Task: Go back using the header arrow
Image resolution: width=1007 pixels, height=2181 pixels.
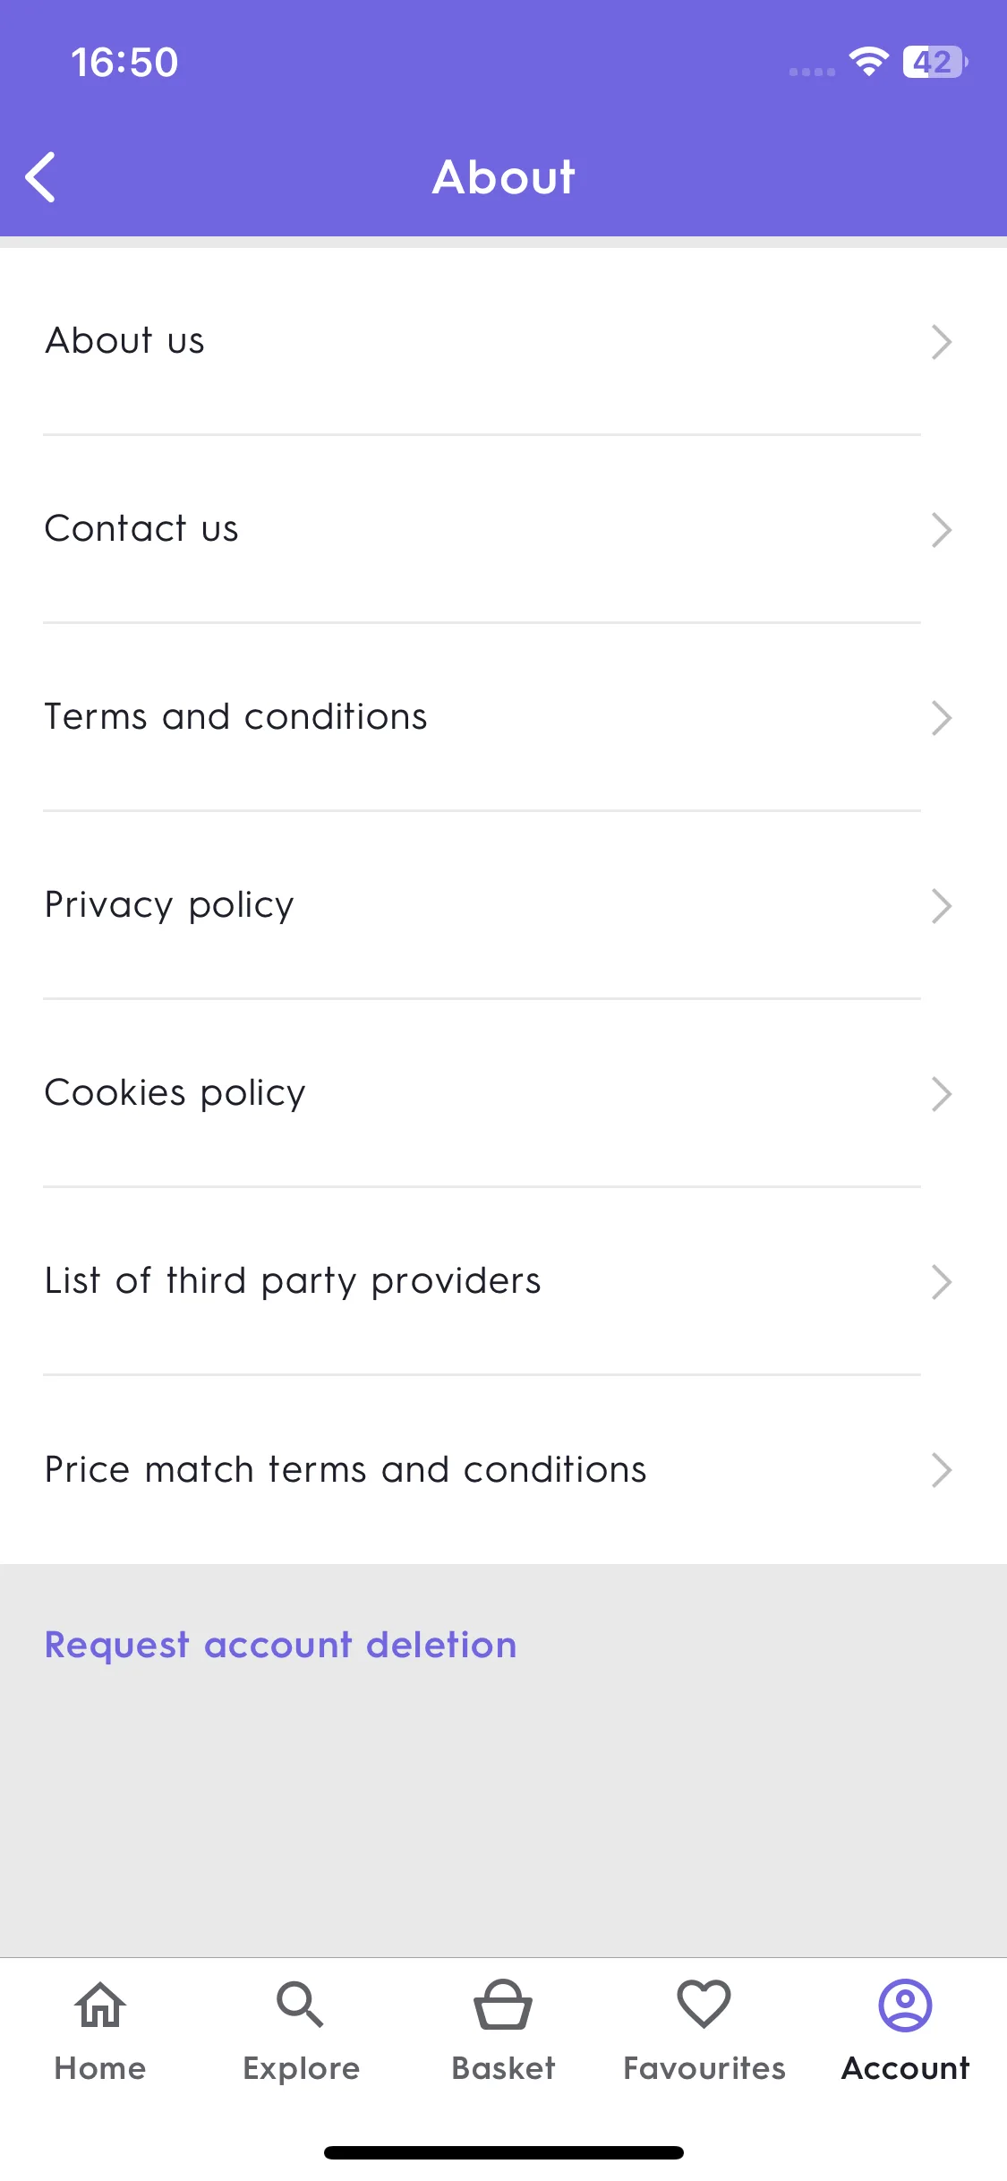Action: click(x=41, y=177)
